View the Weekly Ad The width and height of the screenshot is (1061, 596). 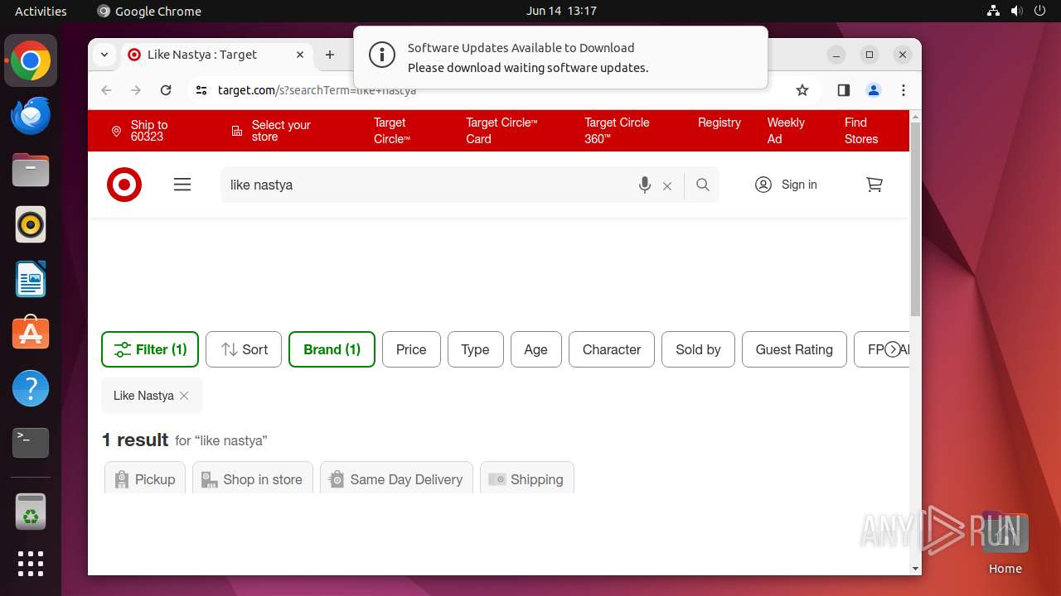pyautogui.click(x=786, y=131)
